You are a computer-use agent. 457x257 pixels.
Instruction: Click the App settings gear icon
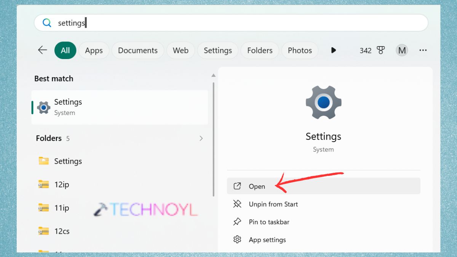coord(237,239)
